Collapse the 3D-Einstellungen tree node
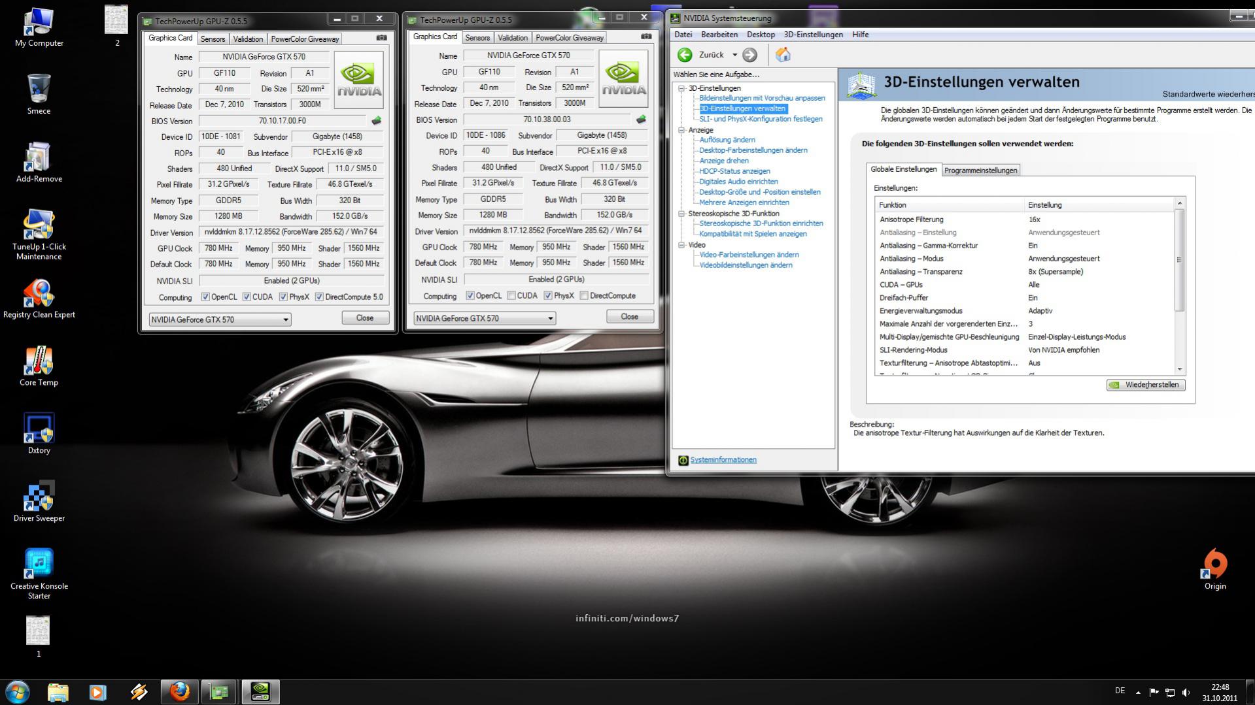 pos(681,88)
